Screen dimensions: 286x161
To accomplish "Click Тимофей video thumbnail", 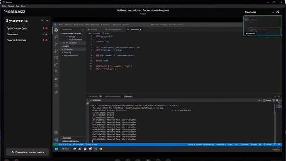I will point(262,25).
